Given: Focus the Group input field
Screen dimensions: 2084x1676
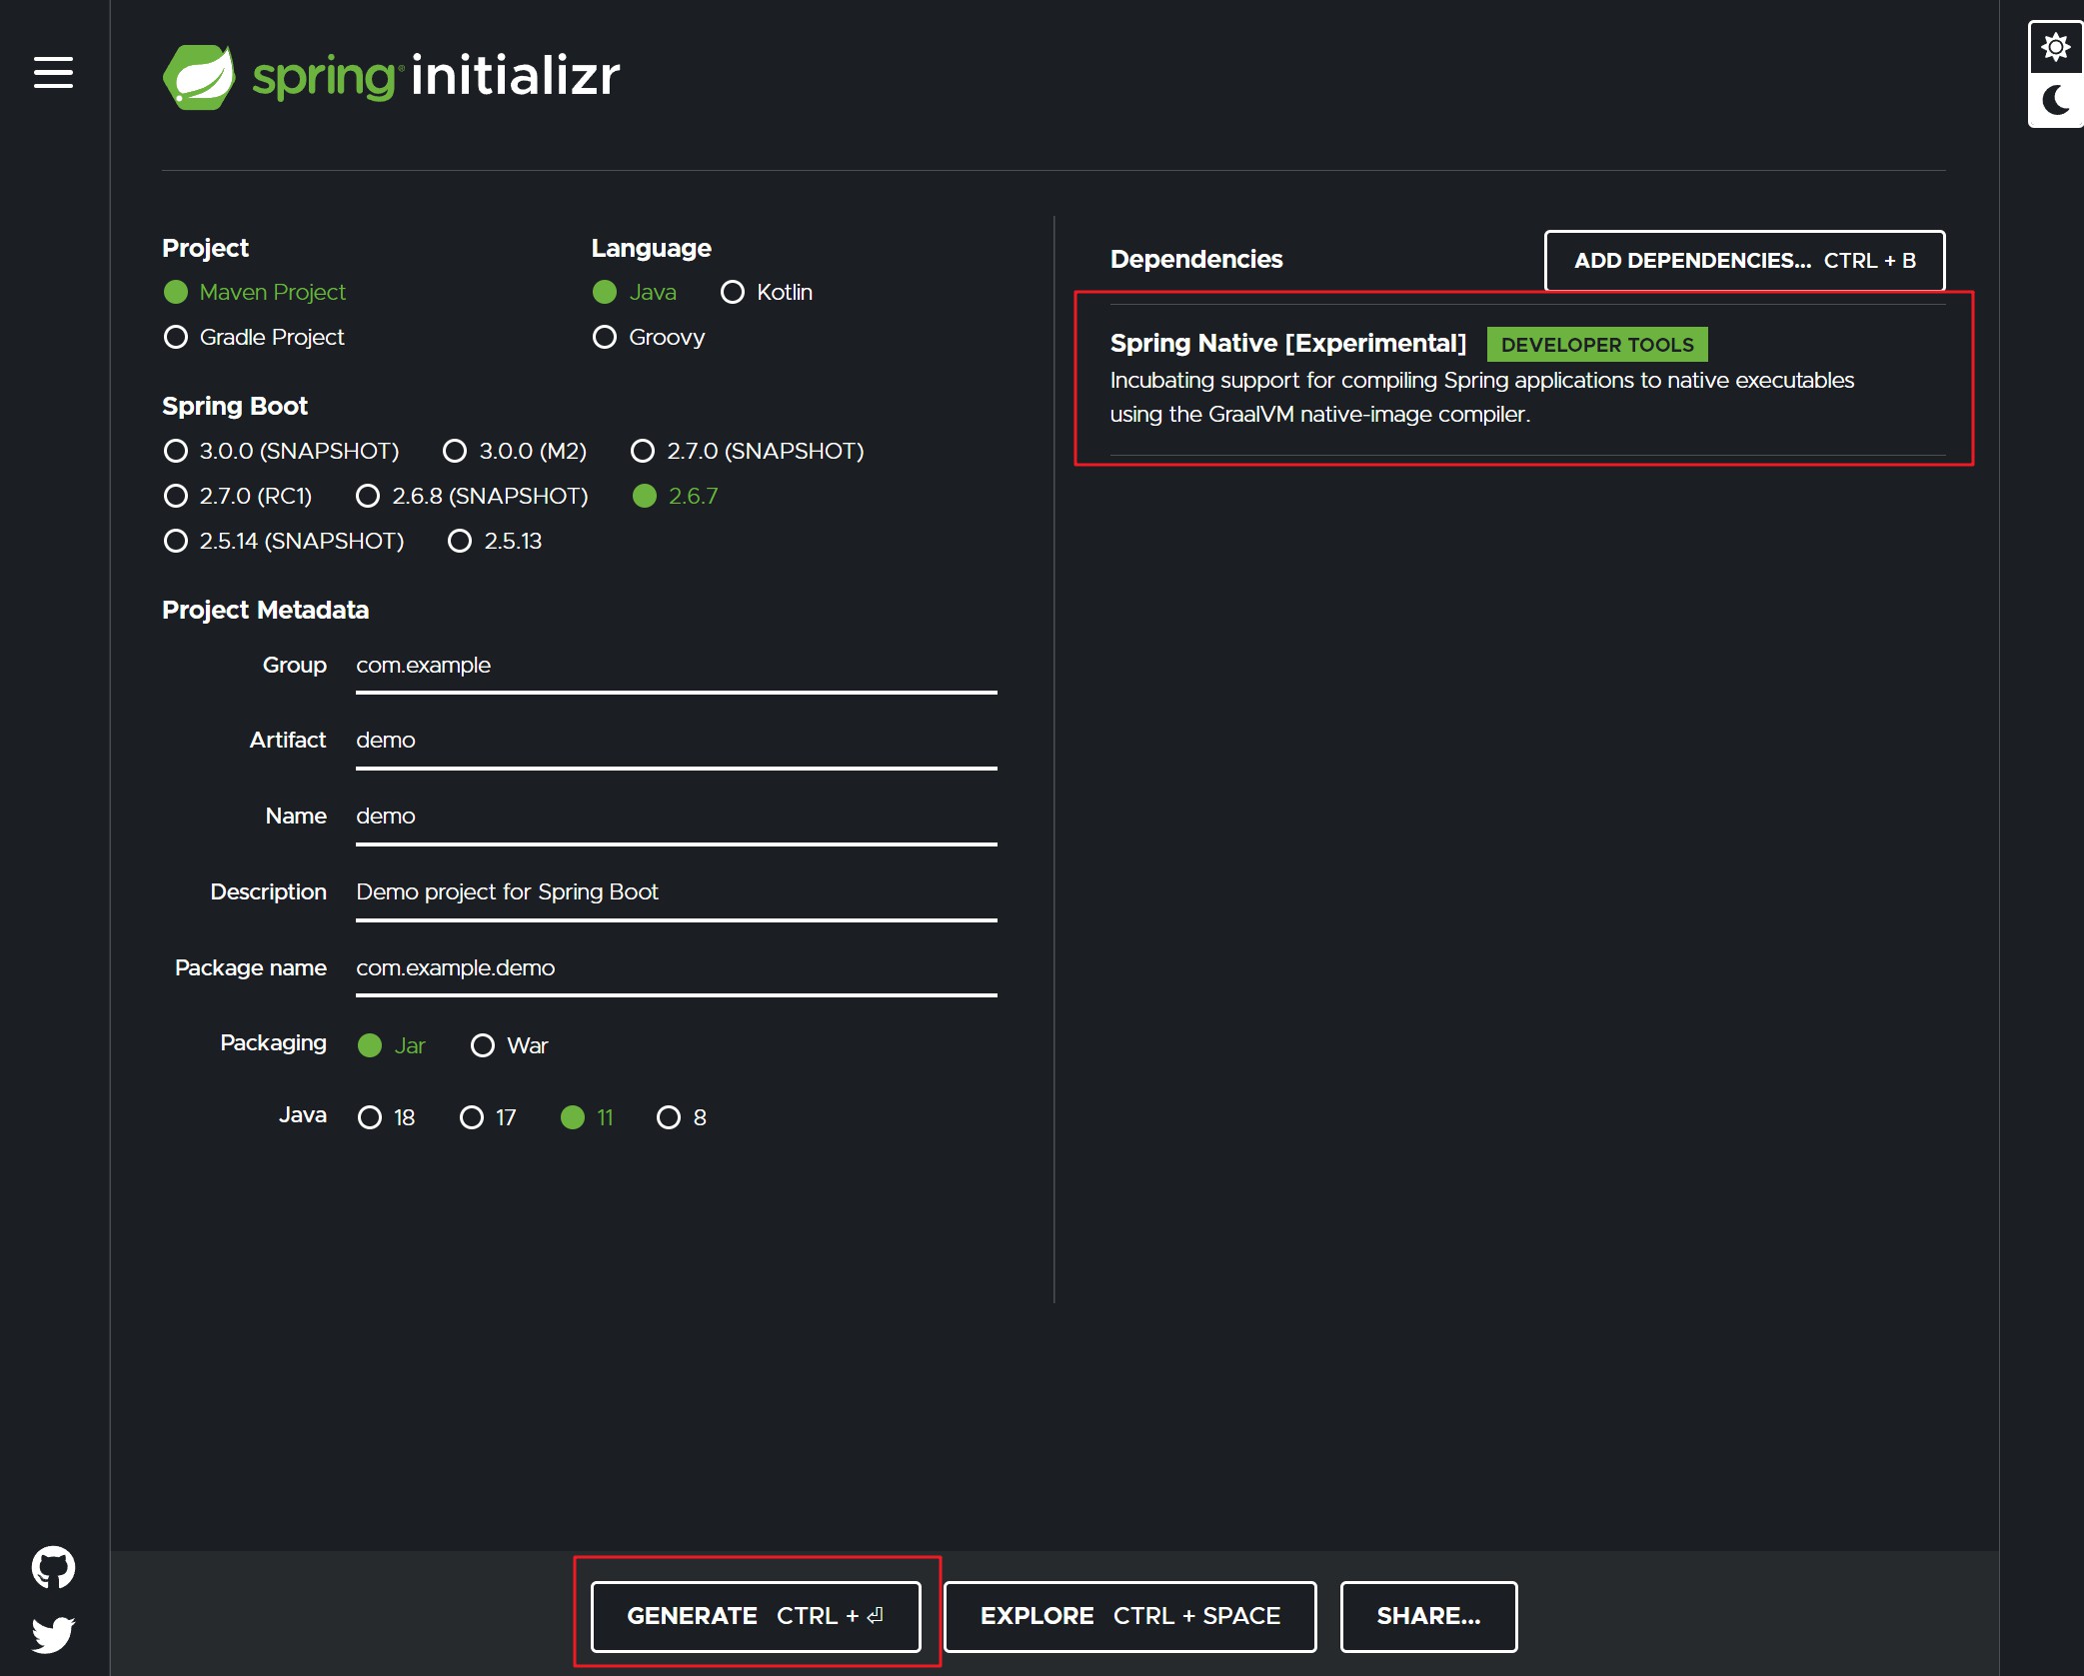Looking at the screenshot, I should tap(677, 667).
